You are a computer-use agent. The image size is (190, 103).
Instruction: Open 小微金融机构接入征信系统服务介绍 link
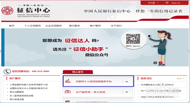[29, 84]
